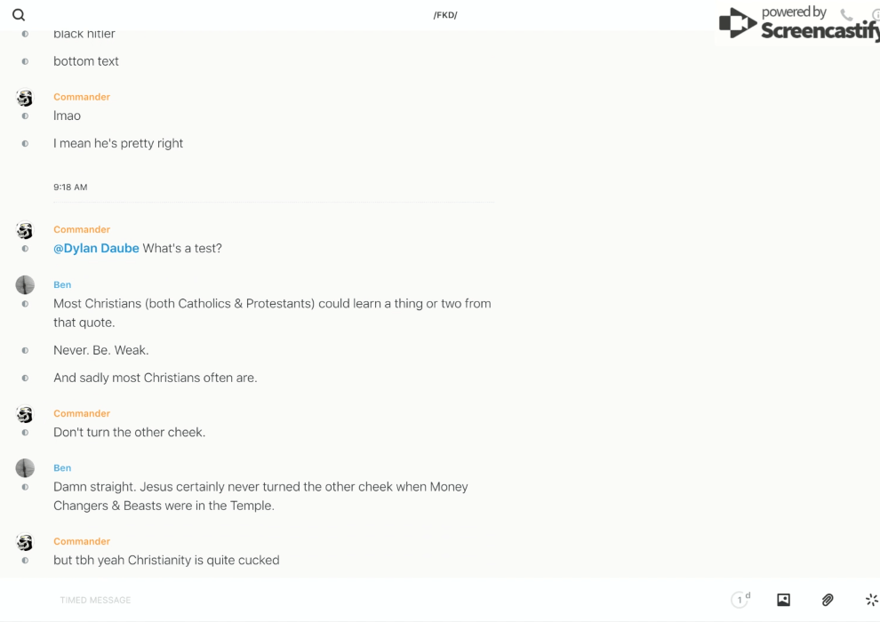
Task: Attach a file using the paperclip
Action: (828, 600)
